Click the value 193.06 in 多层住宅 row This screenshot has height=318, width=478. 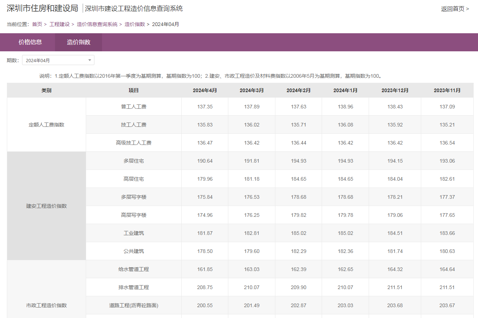point(447,161)
